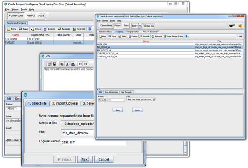Select Sources/Targets tab
Image resolution: width=248 pixels, height=168 pixels.
coord(16,23)
